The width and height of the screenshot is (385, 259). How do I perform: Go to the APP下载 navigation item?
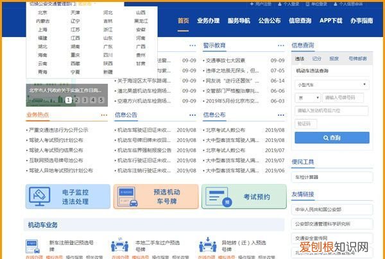click(x=330, y=20)
